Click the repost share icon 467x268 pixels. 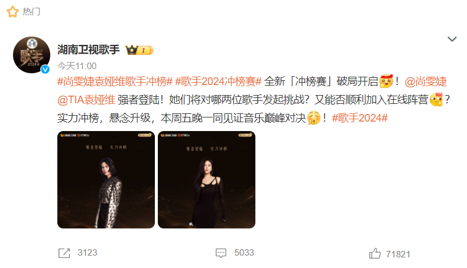[x=64, y=253]
